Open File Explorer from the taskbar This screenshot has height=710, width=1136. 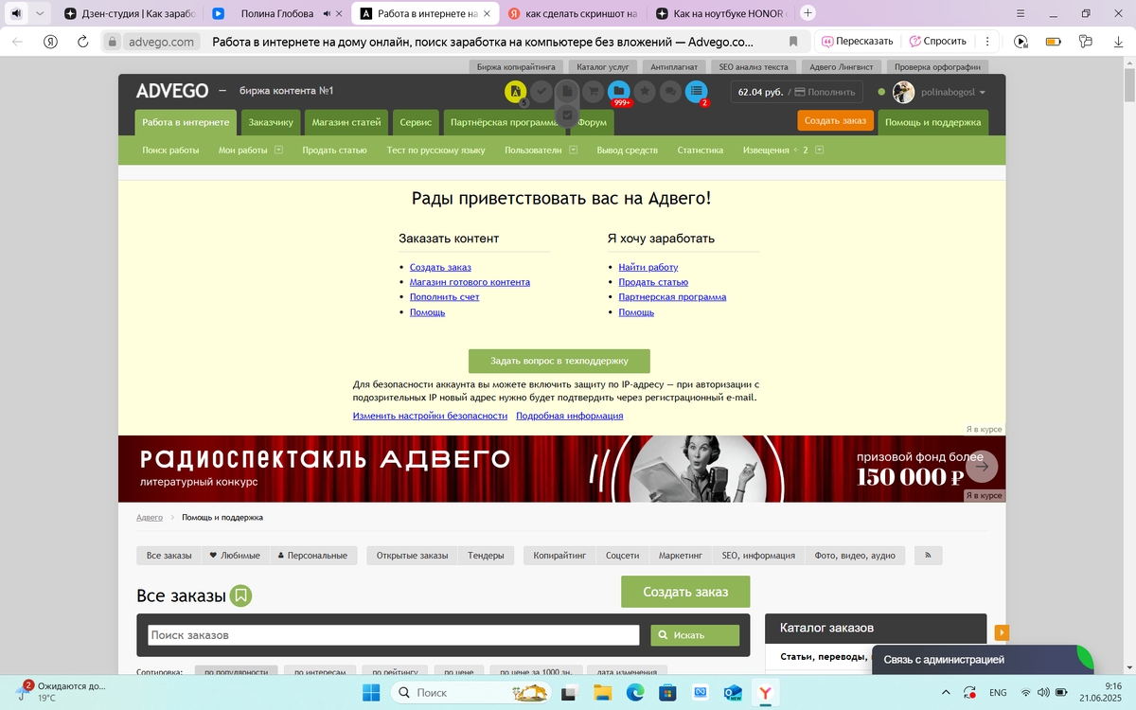pyautogui.click(x=602, y=692)
